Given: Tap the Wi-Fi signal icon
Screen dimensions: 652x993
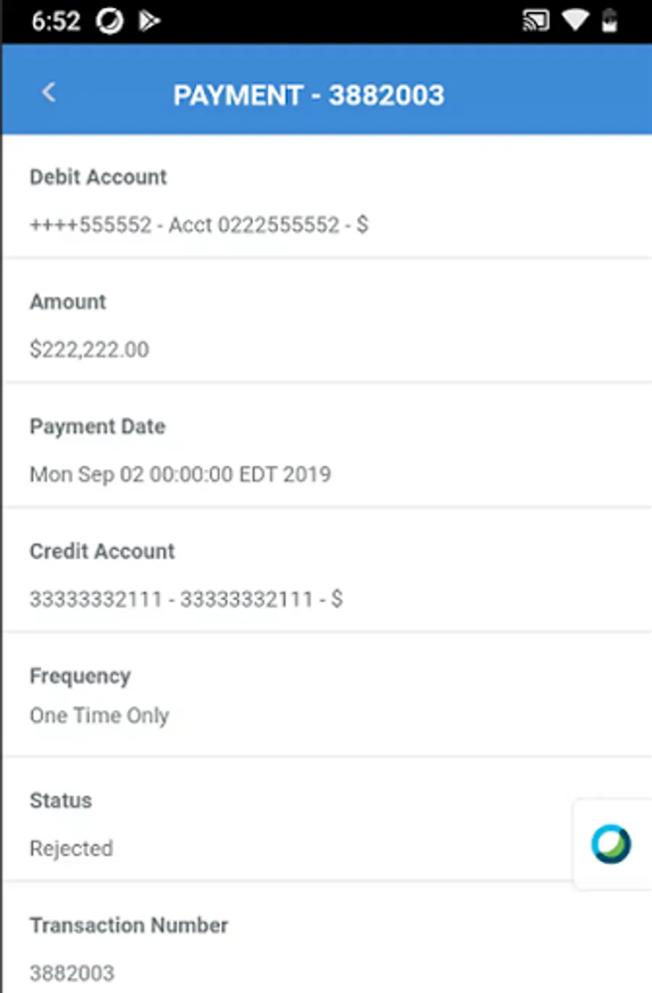Looking at the screenshot, I should [x=575, y=21].
